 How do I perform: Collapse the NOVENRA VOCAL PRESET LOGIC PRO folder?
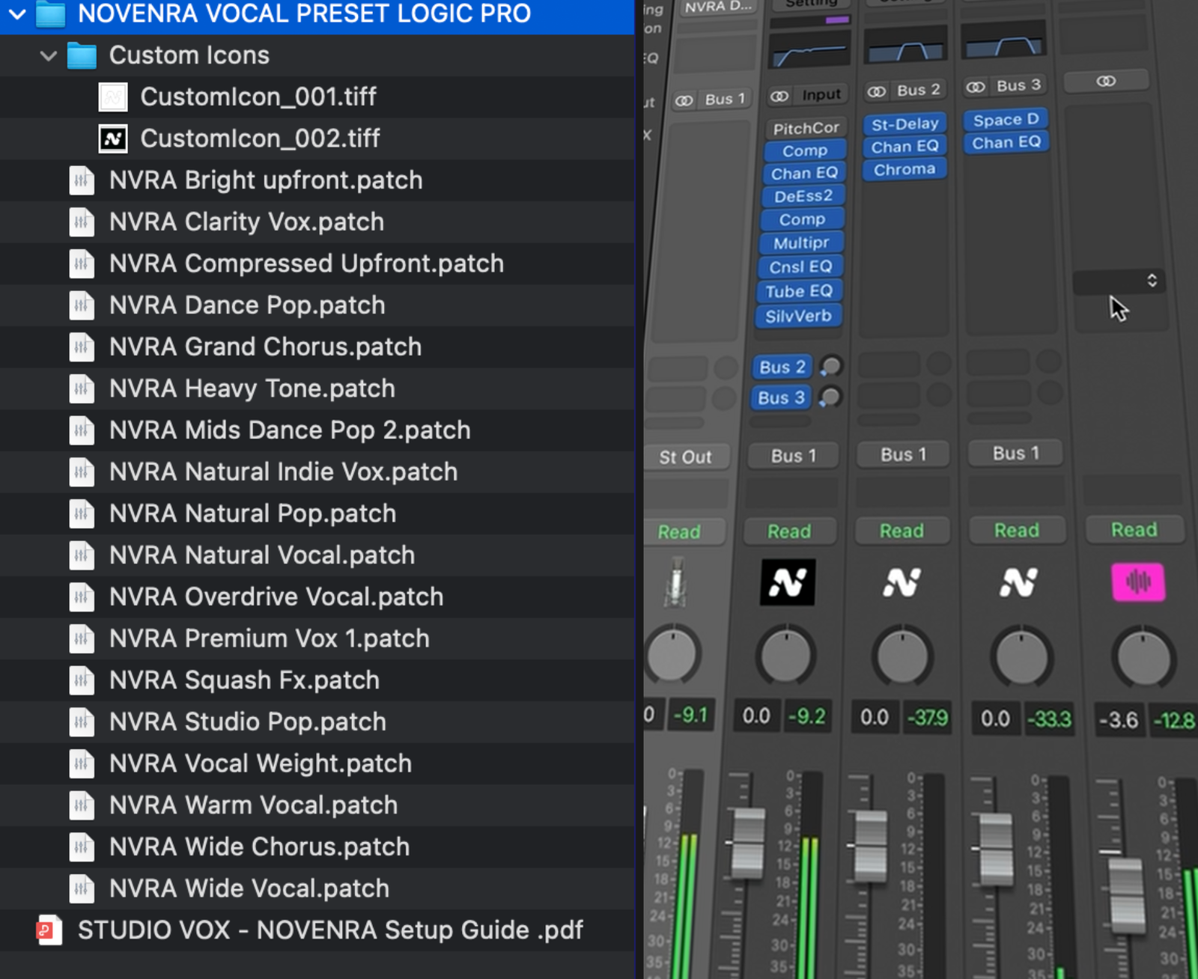tap(16, 13)
